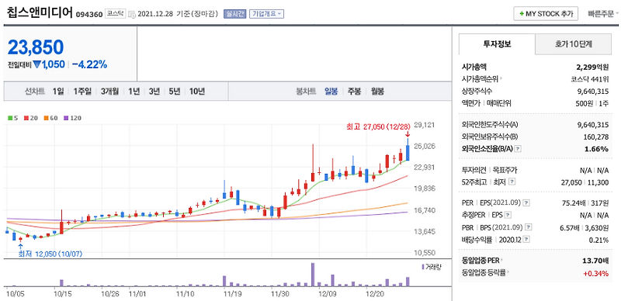Screen dimensions: 621x301
Task: Open the 빠른주문 dropdown
Action: point(604,13)
